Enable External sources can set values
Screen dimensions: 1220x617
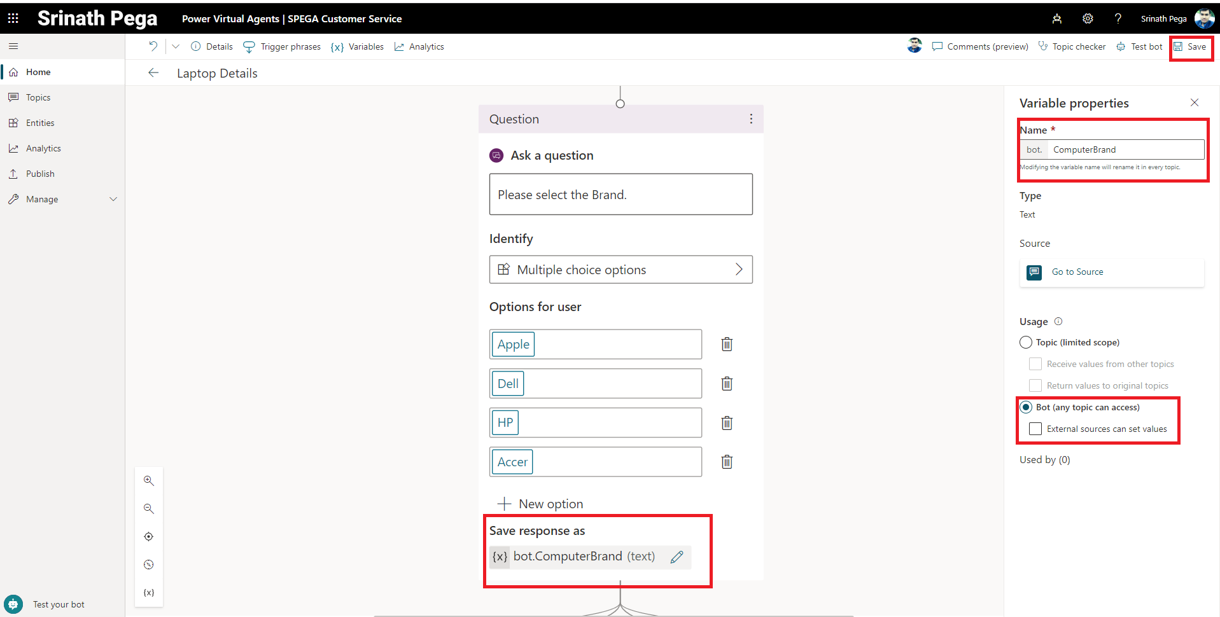coord(1035,429)
